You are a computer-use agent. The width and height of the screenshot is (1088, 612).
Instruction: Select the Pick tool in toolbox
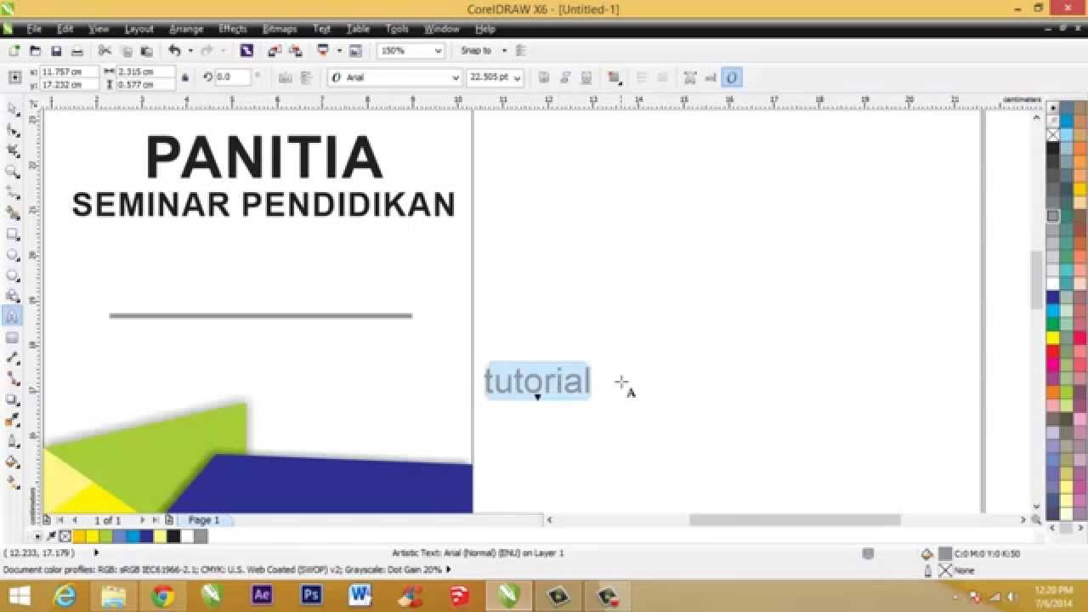tap(13, 110)
